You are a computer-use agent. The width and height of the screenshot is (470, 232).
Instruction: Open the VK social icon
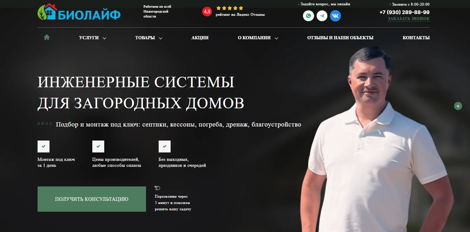(335, 16)
